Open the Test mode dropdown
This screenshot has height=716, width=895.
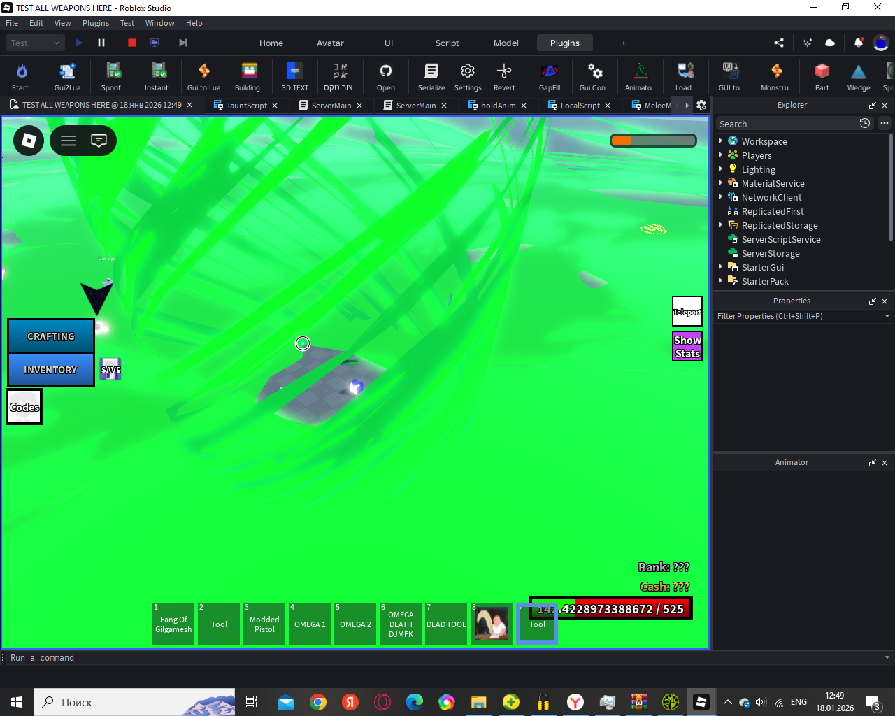[x=36, y=43]
